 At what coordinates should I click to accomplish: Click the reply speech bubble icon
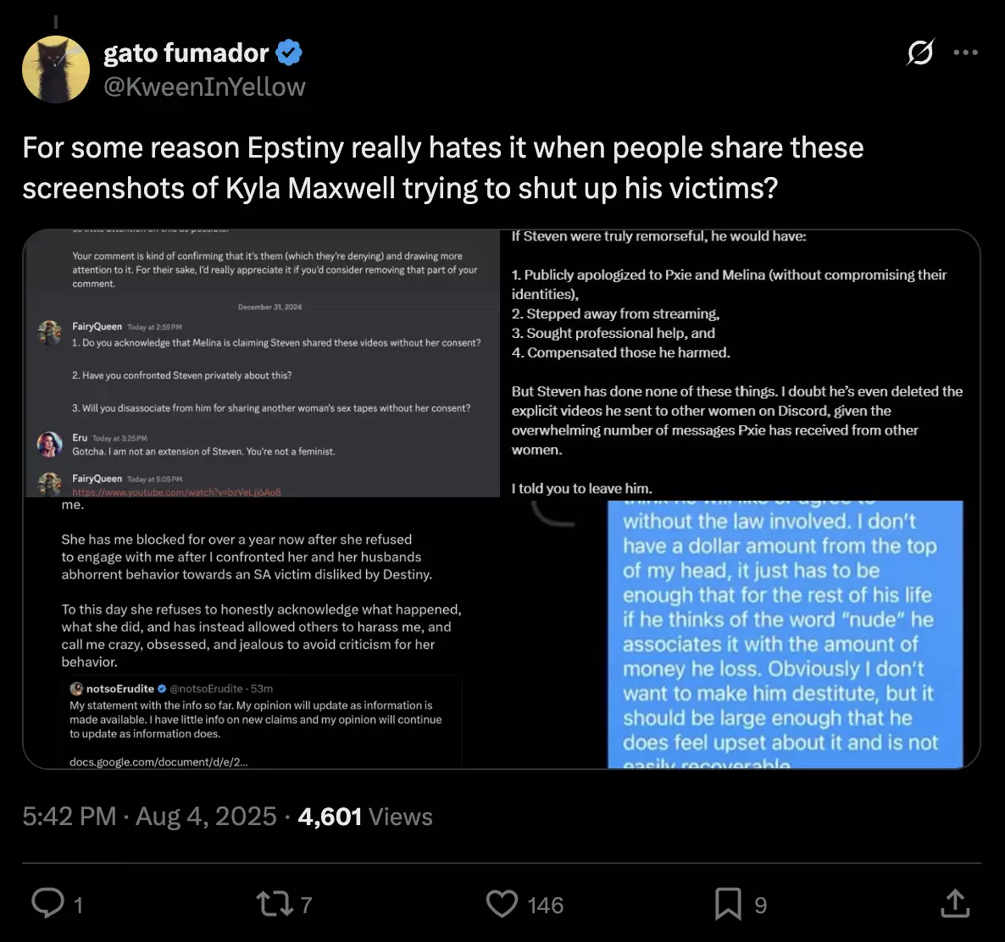47,903
